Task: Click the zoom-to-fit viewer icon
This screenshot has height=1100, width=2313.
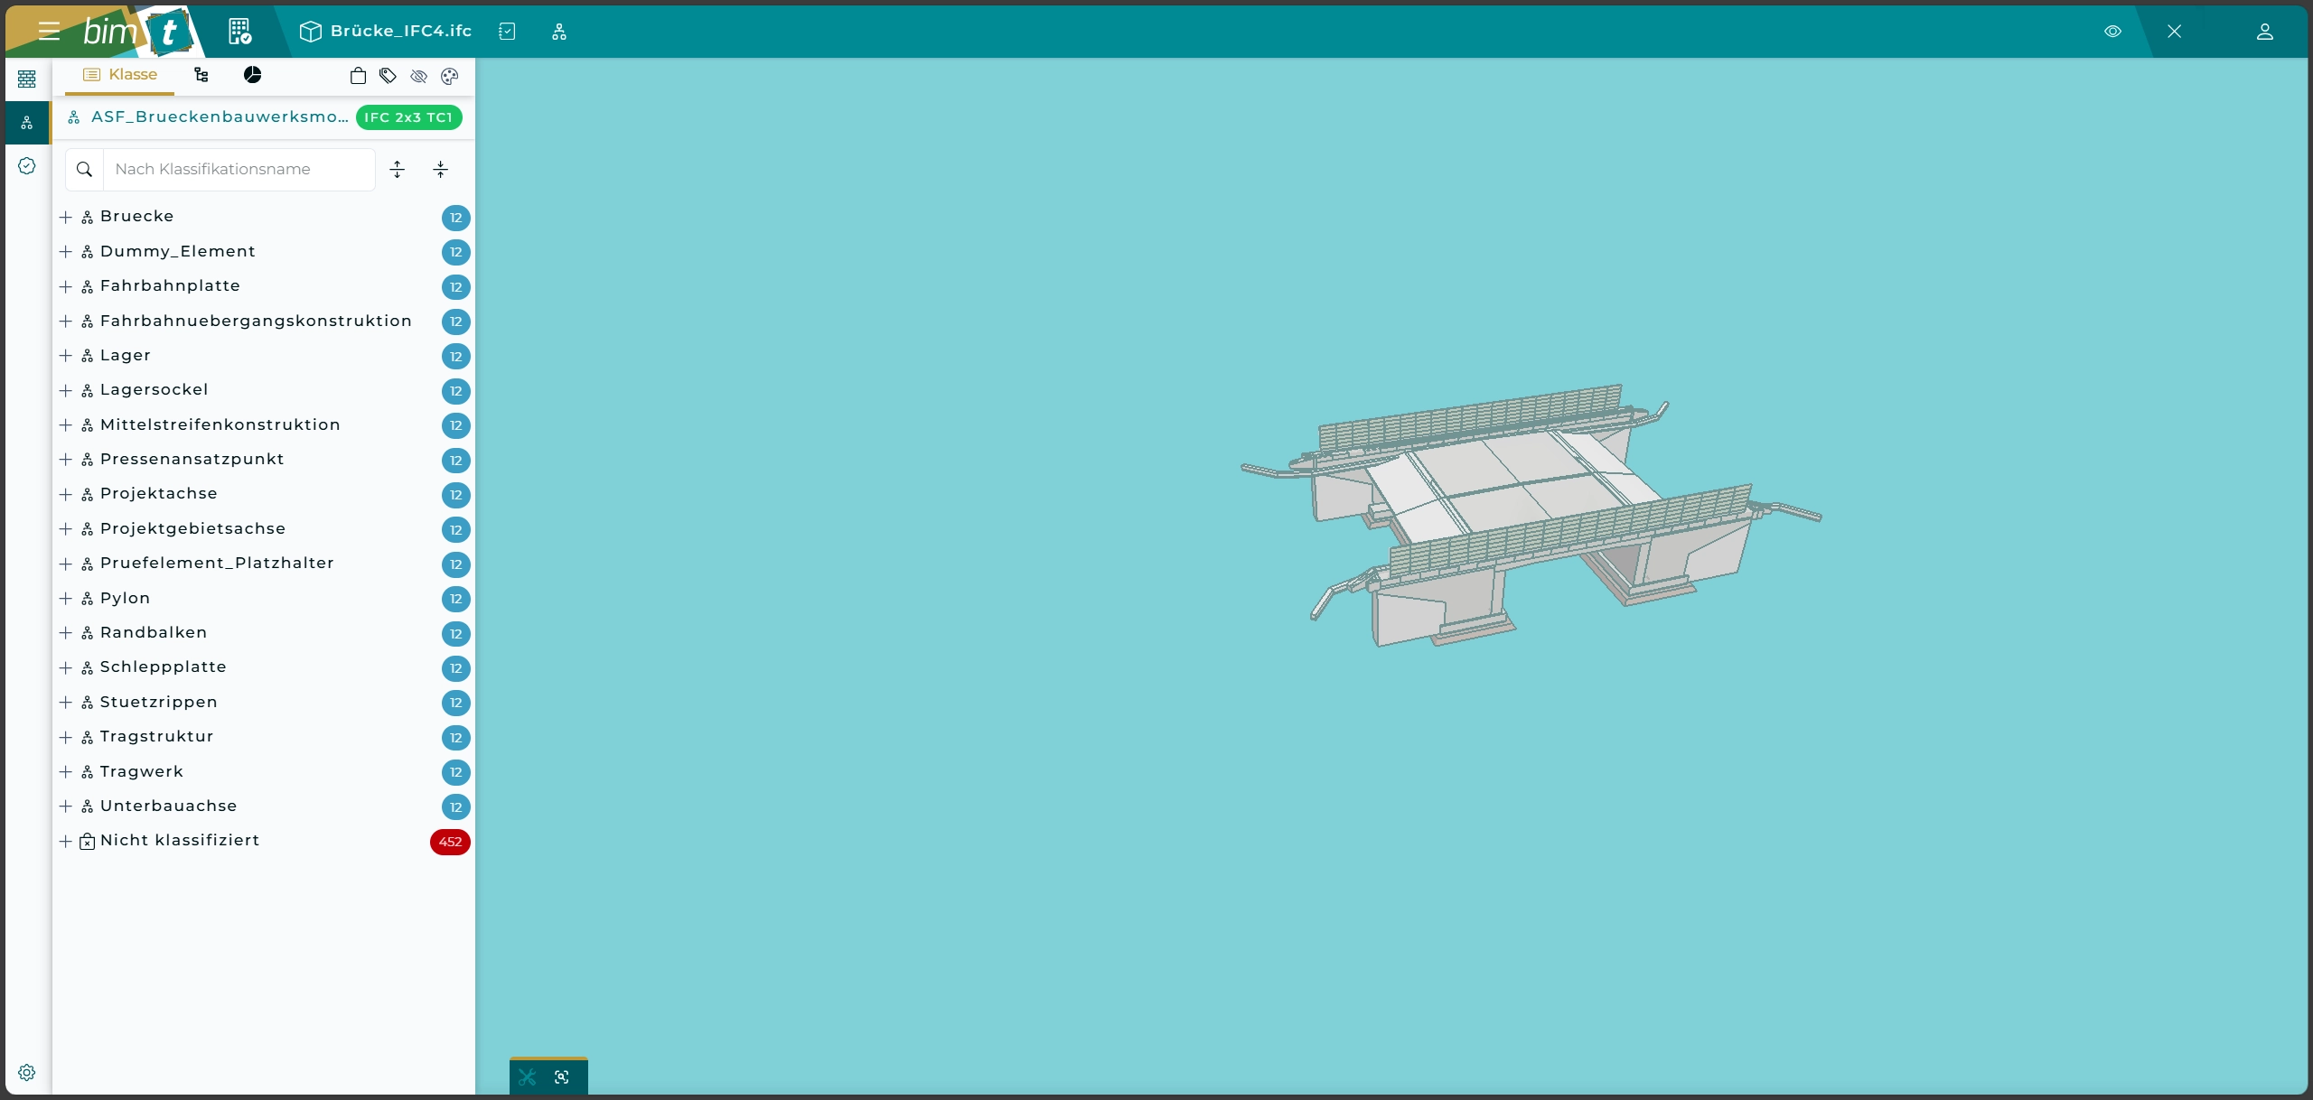Action: pos(562,1077)
